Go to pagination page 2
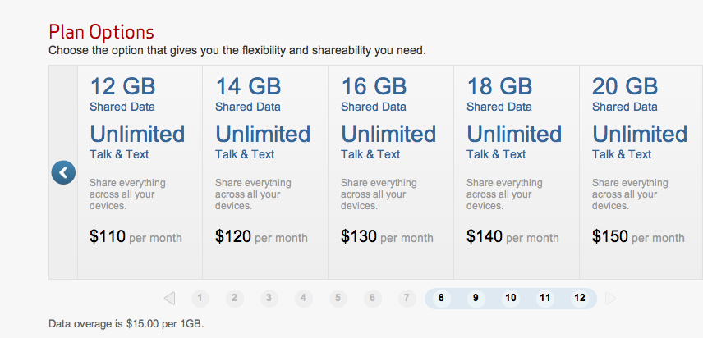 coord(235,298)
